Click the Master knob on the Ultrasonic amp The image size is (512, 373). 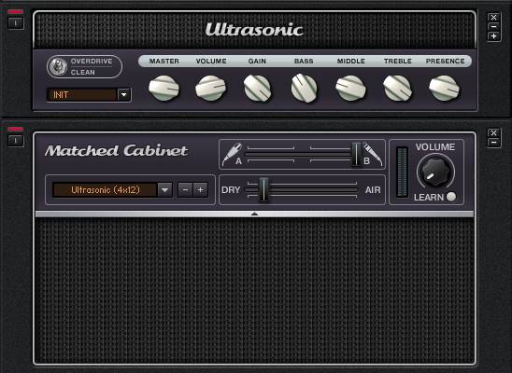point(164,88)
